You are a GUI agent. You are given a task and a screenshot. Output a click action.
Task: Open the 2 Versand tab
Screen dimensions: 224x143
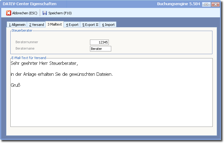point(36,25)
